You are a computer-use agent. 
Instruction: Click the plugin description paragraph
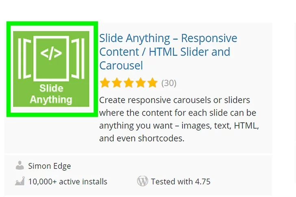point(179,119)
